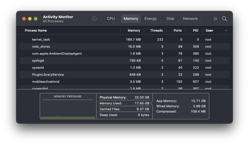249x145 pixels.
Task: Select the Memory tab
Action: [131, 19]
